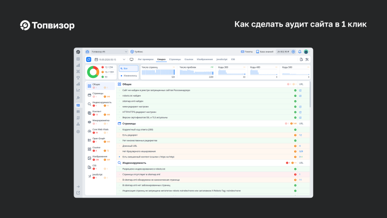This screenshot has height=218, width=387.
Task: Click the highlighted site audit icon in the sidebar
Action: tap(78, 105)
